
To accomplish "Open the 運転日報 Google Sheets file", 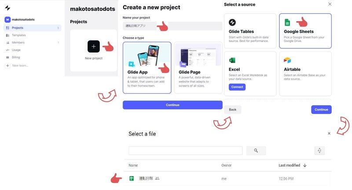I will tap(227, 179).
